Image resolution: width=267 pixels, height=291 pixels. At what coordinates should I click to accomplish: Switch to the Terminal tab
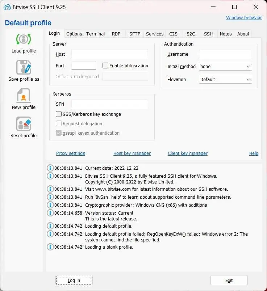click(96, 34)
